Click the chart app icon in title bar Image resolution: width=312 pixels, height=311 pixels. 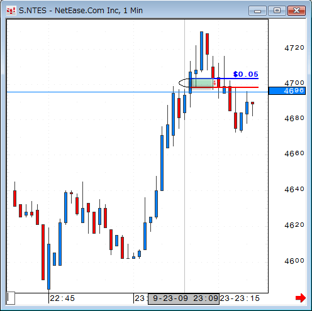click(11, 11)
